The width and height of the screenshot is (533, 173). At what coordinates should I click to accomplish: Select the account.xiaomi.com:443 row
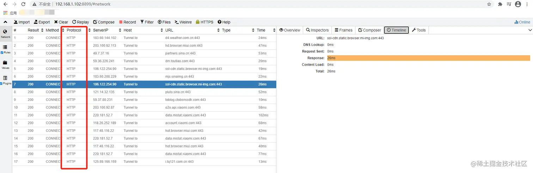tap(144, 123)
